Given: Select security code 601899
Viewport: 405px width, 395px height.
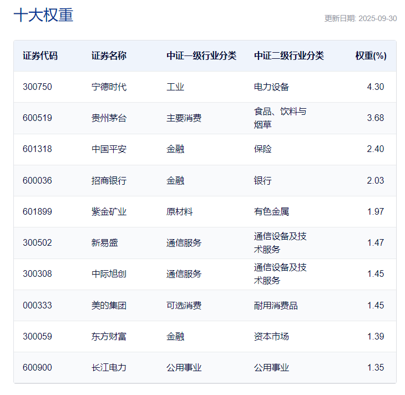Looking at the screenshot, I should pyautogui.click(x=37, y=211).
